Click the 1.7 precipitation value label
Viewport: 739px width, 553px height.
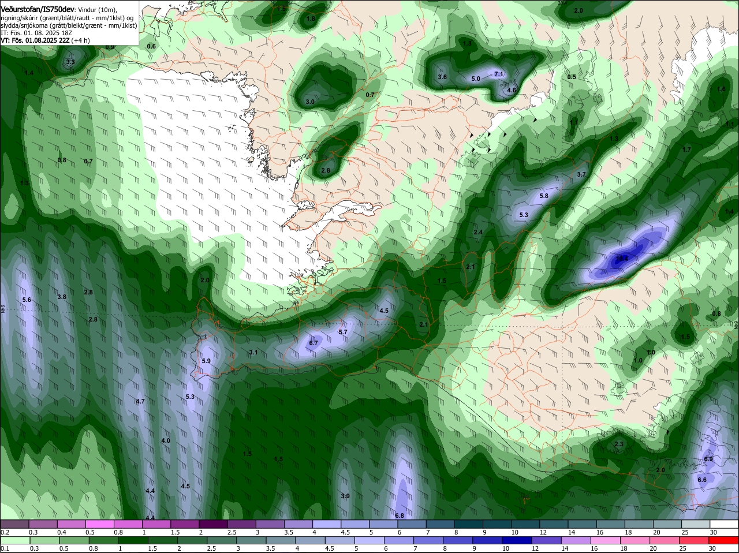[686, 150]
